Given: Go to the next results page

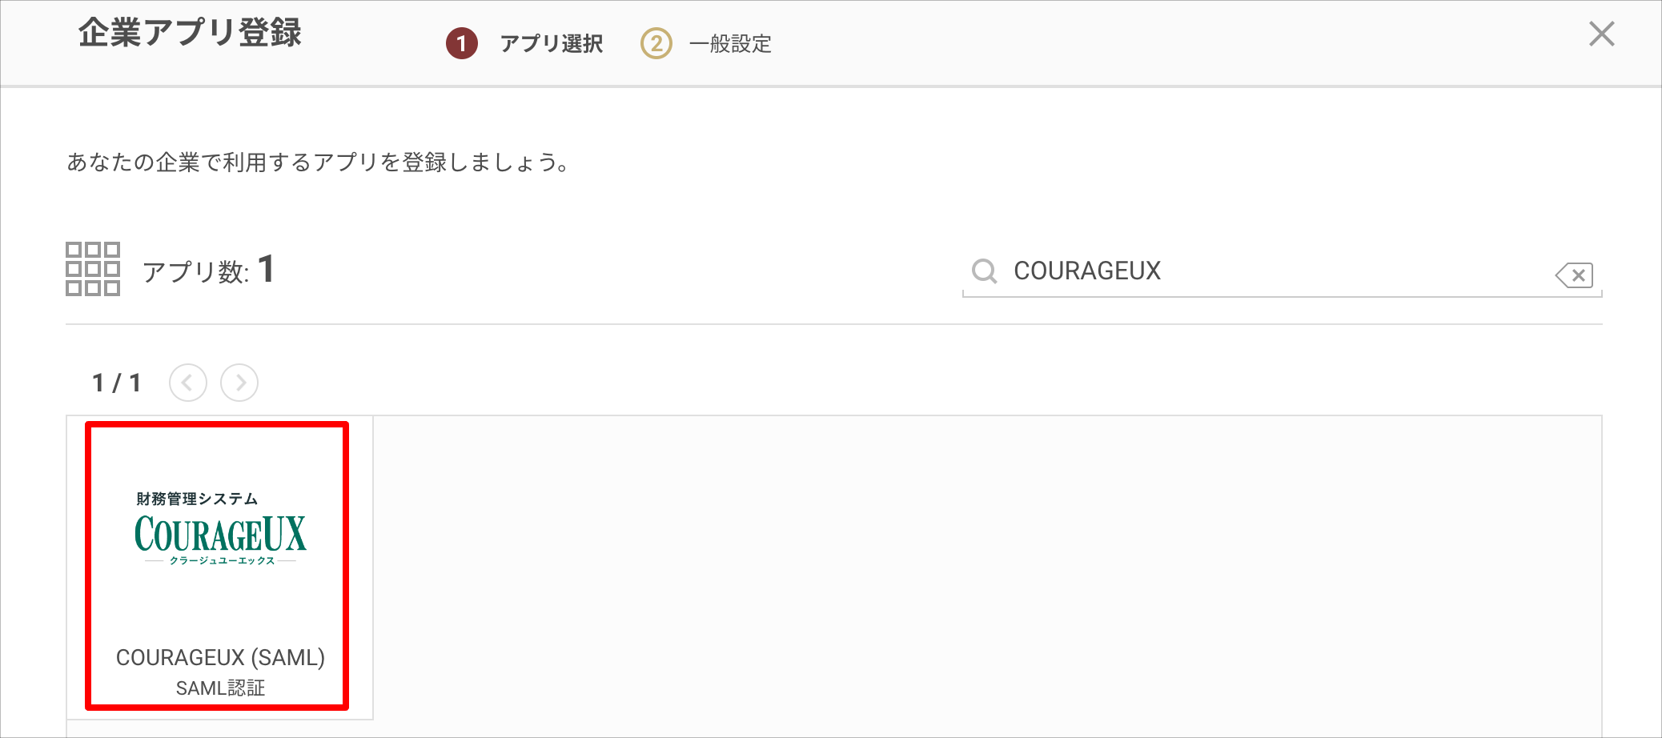Looking at the screenshot, I should coord(239,383).
